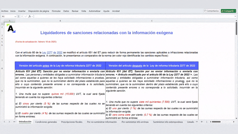
Task: Switch to Prescripciones fiscales sheet
Action: [72, 122]
